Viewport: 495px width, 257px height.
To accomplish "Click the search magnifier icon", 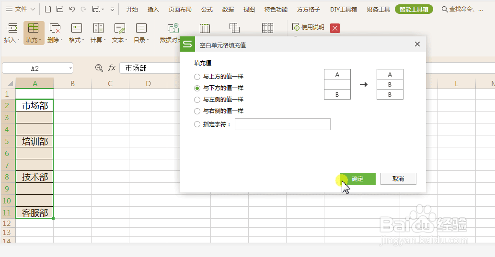I will (x=445, y=10).
